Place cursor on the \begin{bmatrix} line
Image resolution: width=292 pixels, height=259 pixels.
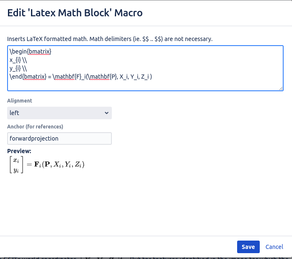pyautogui.click(x=30, y=51)
